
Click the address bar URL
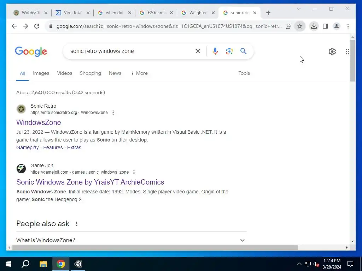point(169,26)
